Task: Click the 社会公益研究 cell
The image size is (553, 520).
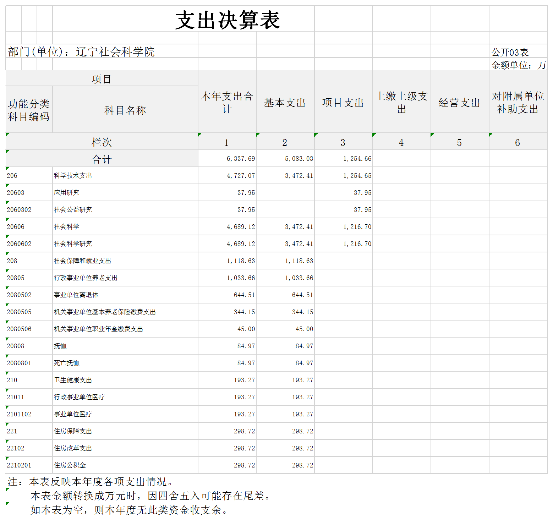Action: tap(125, 210)
